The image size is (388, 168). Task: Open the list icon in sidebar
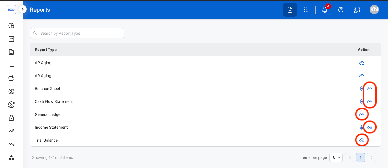11,65
